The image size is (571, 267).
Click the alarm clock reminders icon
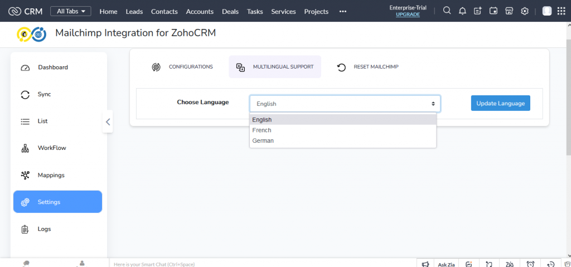pos(531,264)
